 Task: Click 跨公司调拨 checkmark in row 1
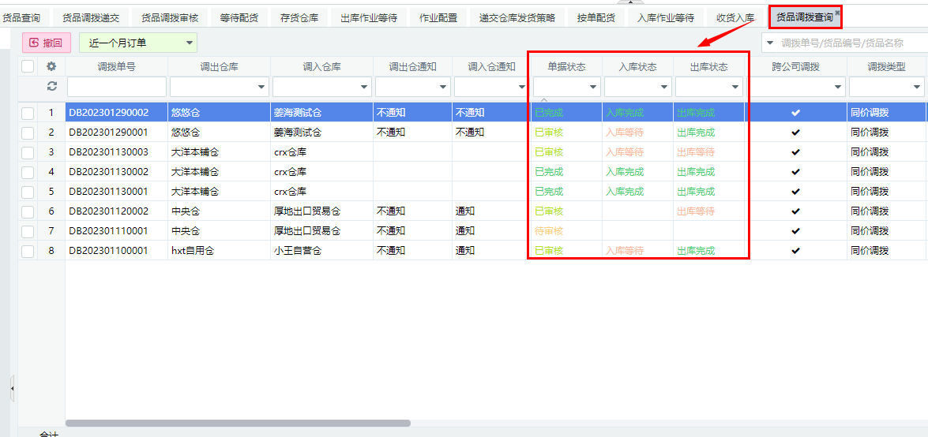point(796,113)
